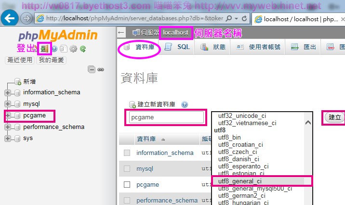The width and height of the screenshot is (345, 205).
Task: Expand the mysql tree node
Action: click(x=8, y=104)
